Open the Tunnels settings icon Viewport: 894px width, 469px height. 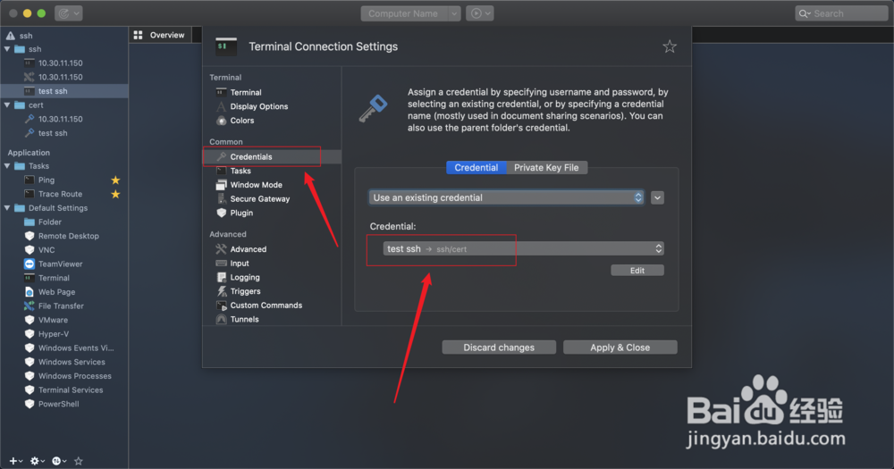[221, 320]
